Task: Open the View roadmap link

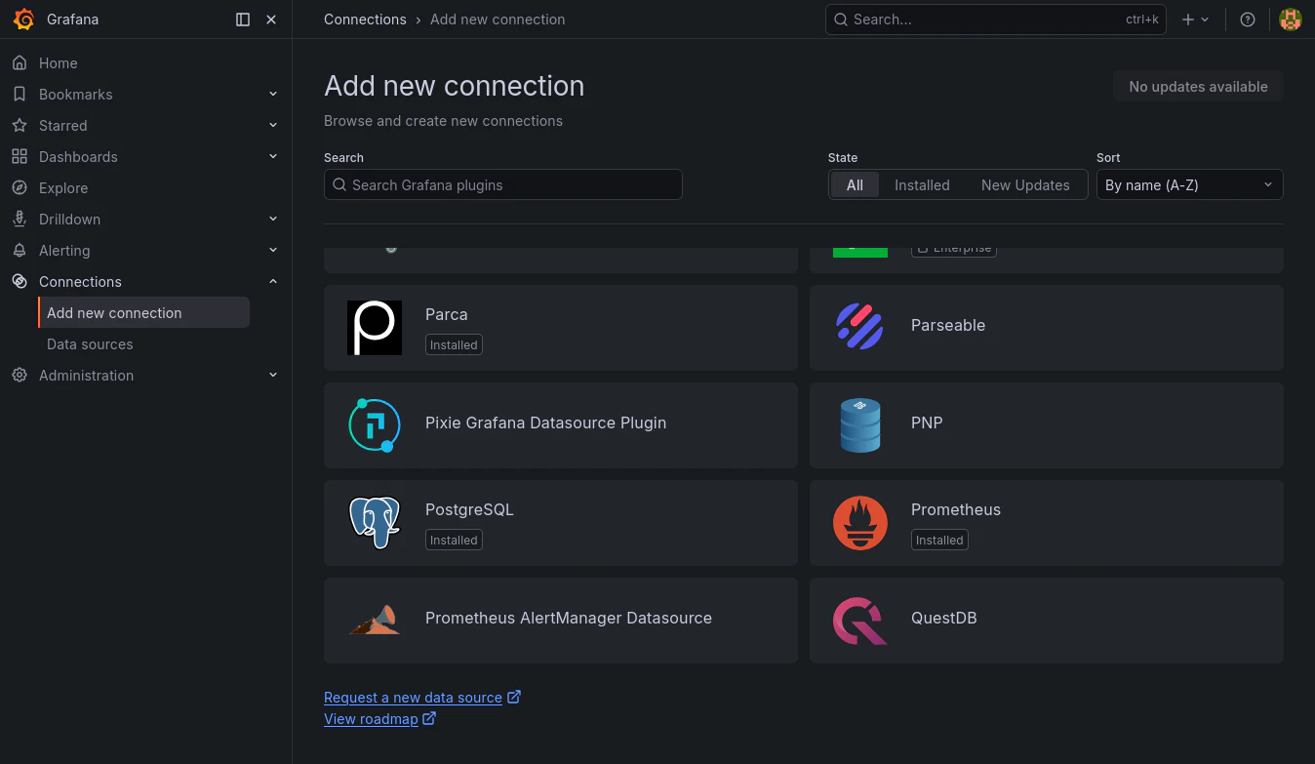Action: (x=371, y=720)
